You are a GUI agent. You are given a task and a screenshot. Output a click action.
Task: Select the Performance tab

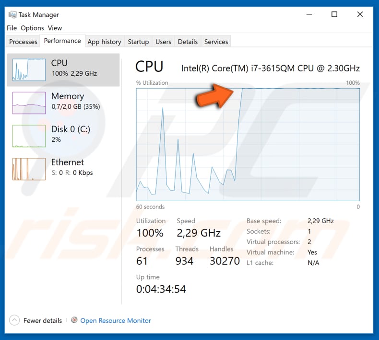tap(62, 41)
